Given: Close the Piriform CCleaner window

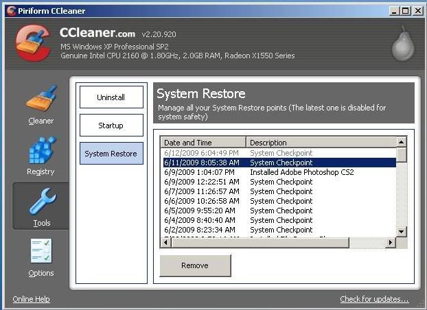Looking at the screenshot, I should 418,11.
